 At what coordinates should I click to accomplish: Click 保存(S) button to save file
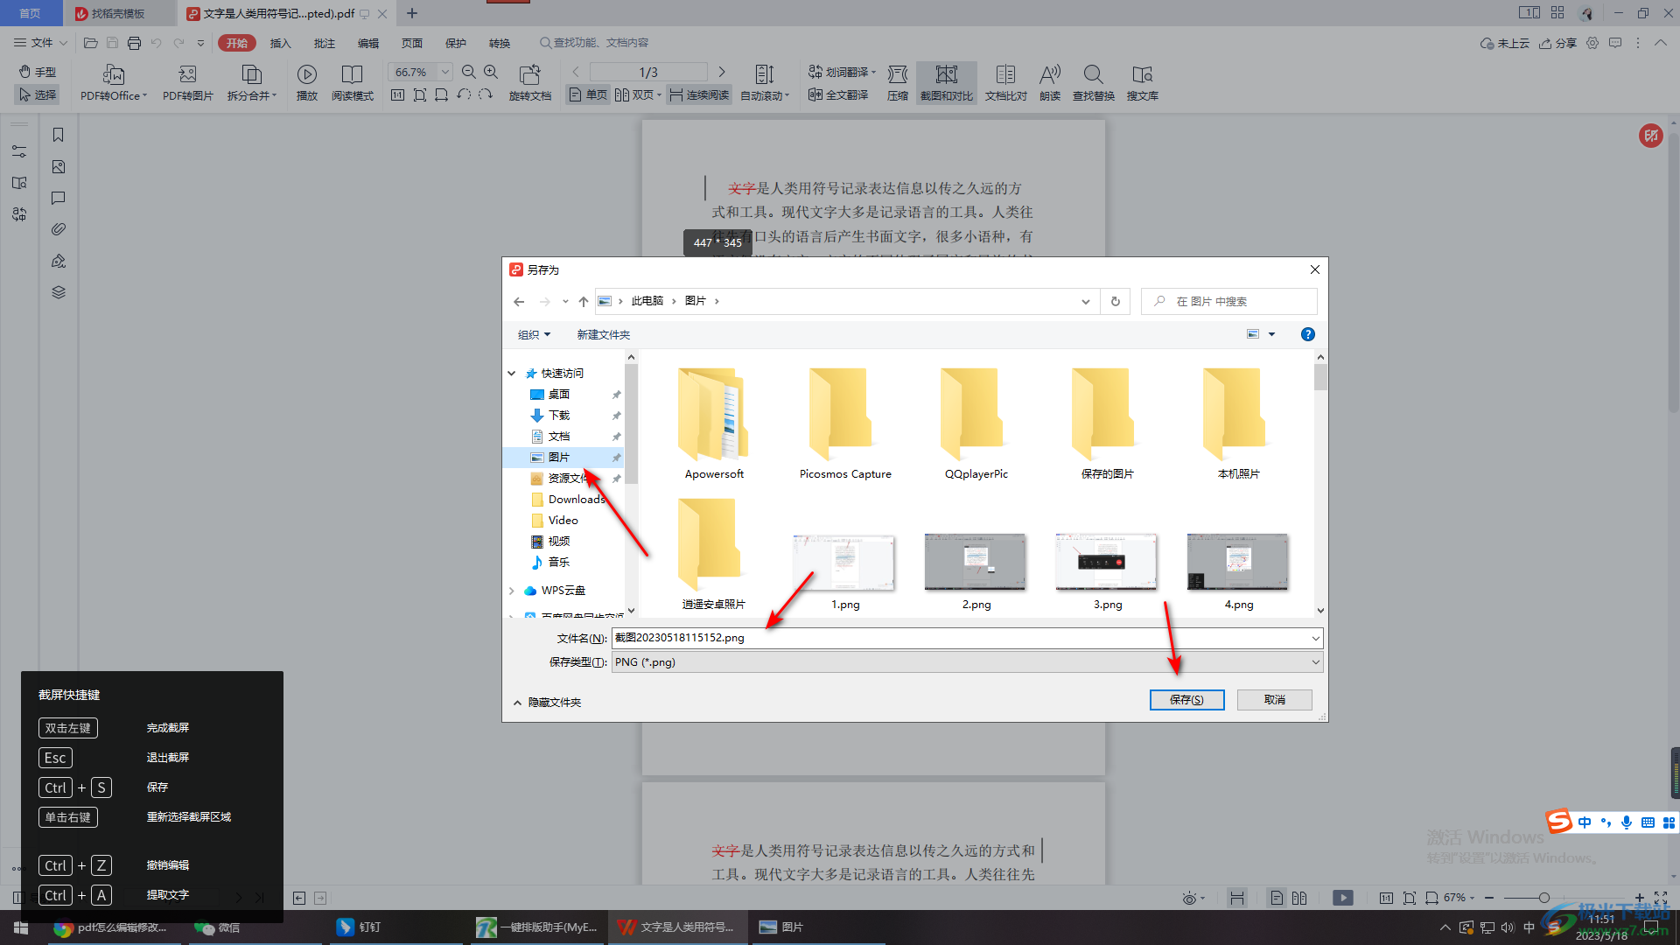point(1186,699)
